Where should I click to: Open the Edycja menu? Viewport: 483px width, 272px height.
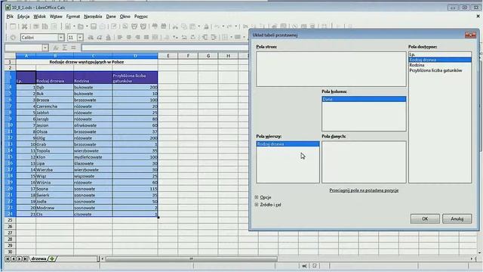(x=23, y=17)
